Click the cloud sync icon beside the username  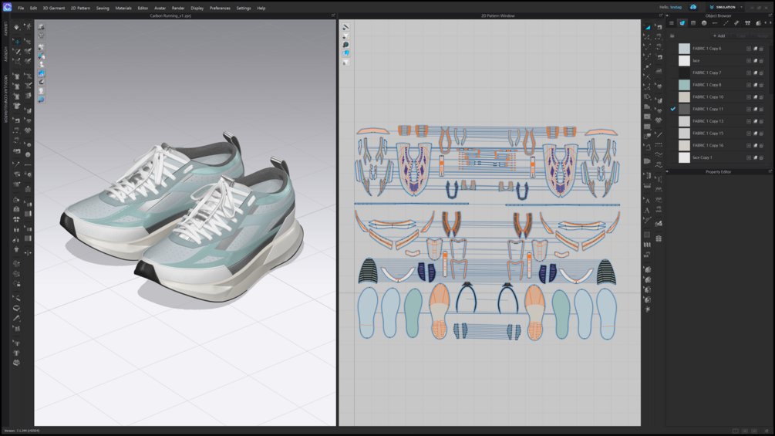[x=693, y=8]
